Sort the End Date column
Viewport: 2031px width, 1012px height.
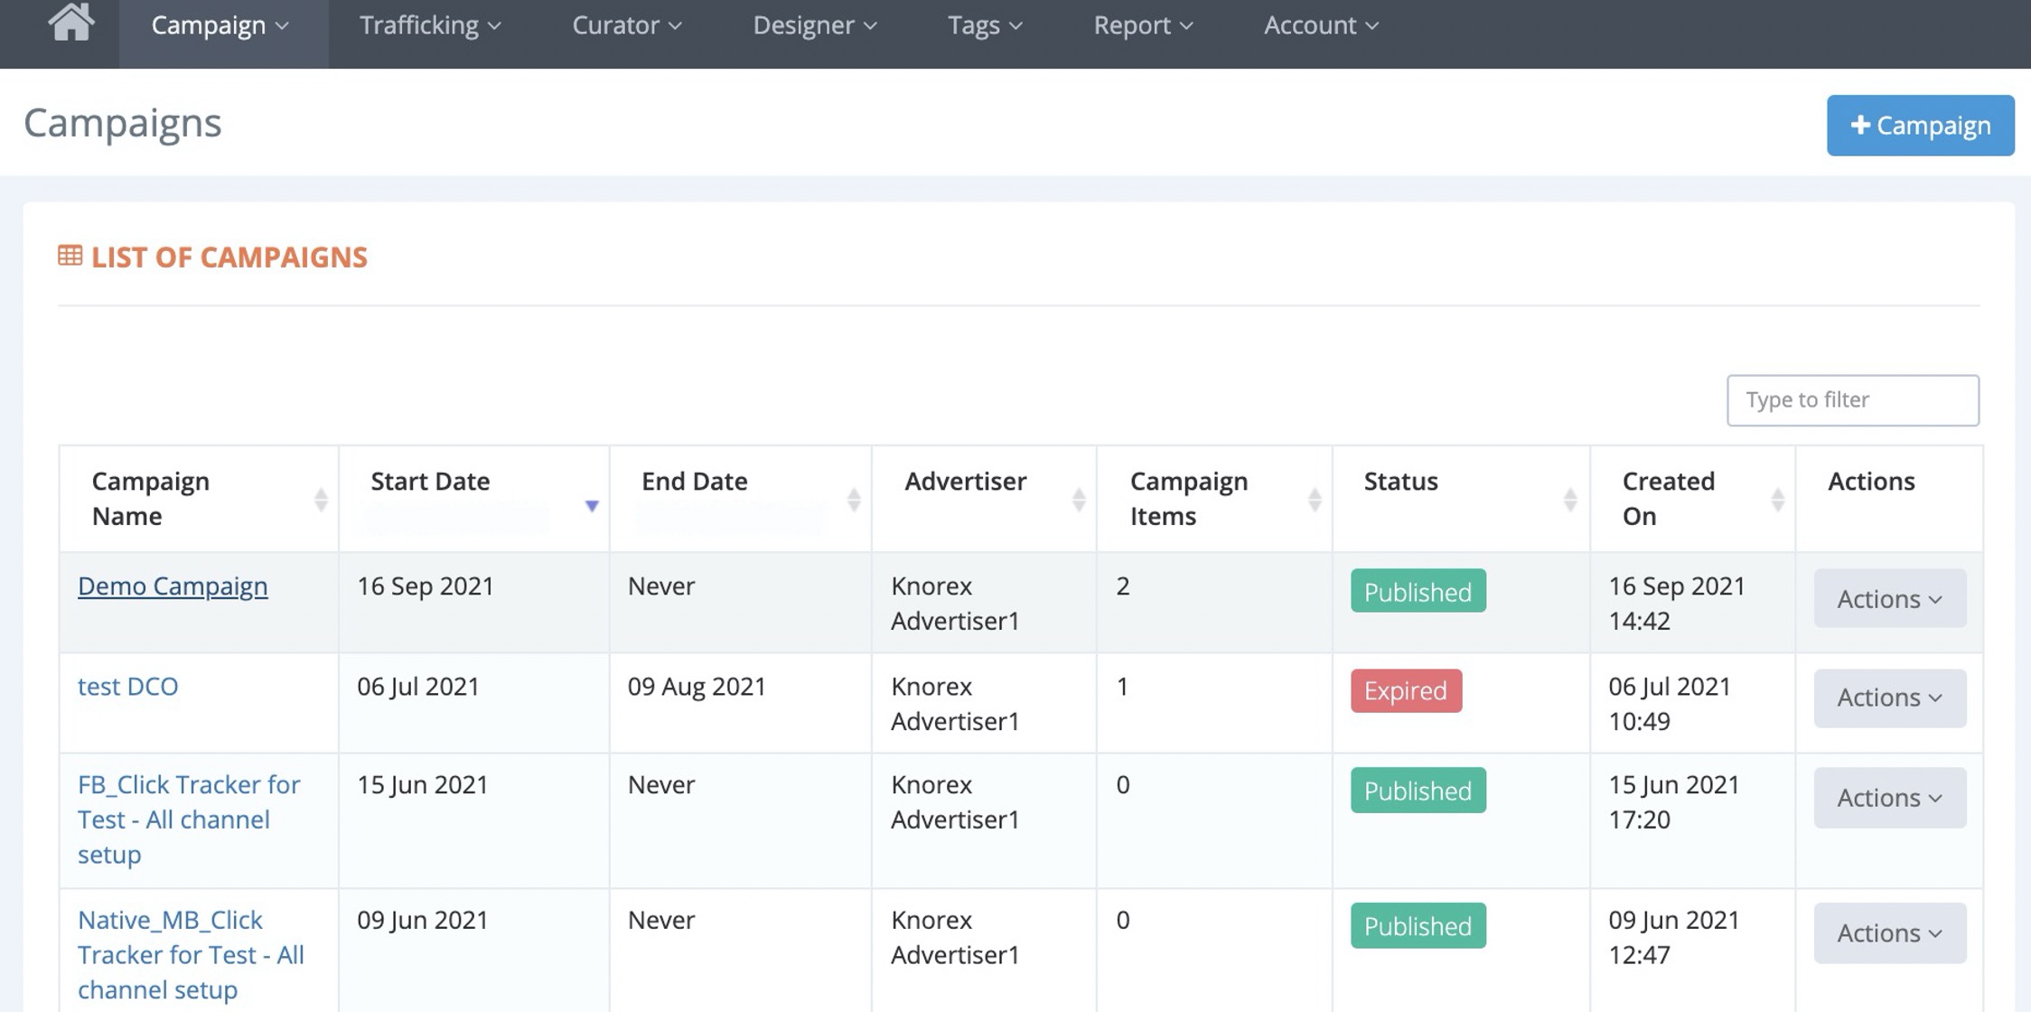pyautogui.click(x=853, y=500)
